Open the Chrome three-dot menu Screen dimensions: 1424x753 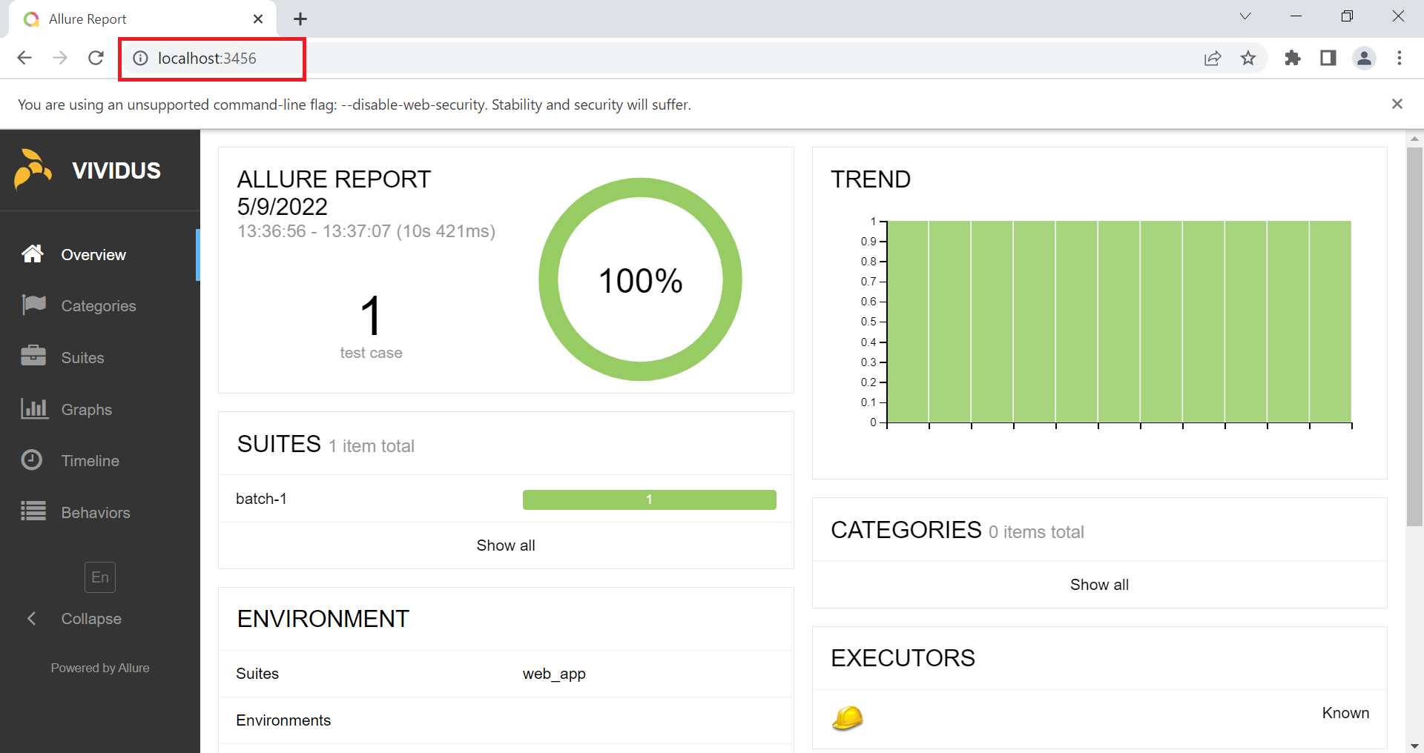[x=1400, y=58]
